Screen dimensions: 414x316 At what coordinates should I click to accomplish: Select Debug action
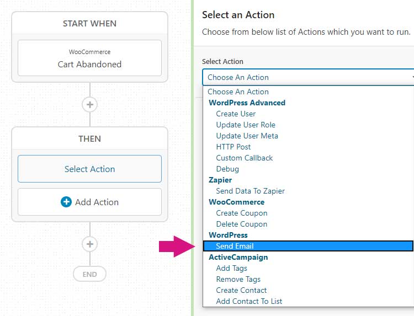(227, 169)
